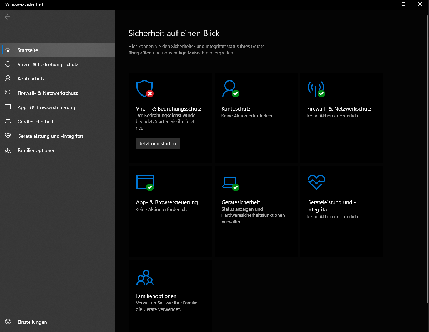Open the Einstellungen gear icon

coord(8,322)
